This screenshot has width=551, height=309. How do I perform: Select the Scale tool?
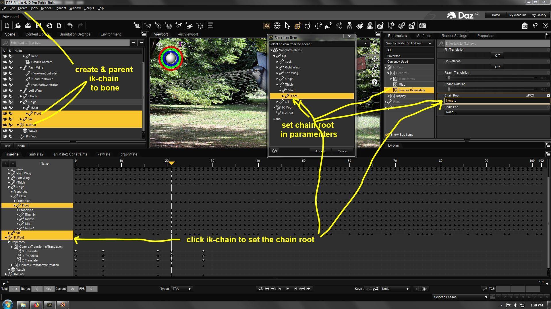click(328, 26)
